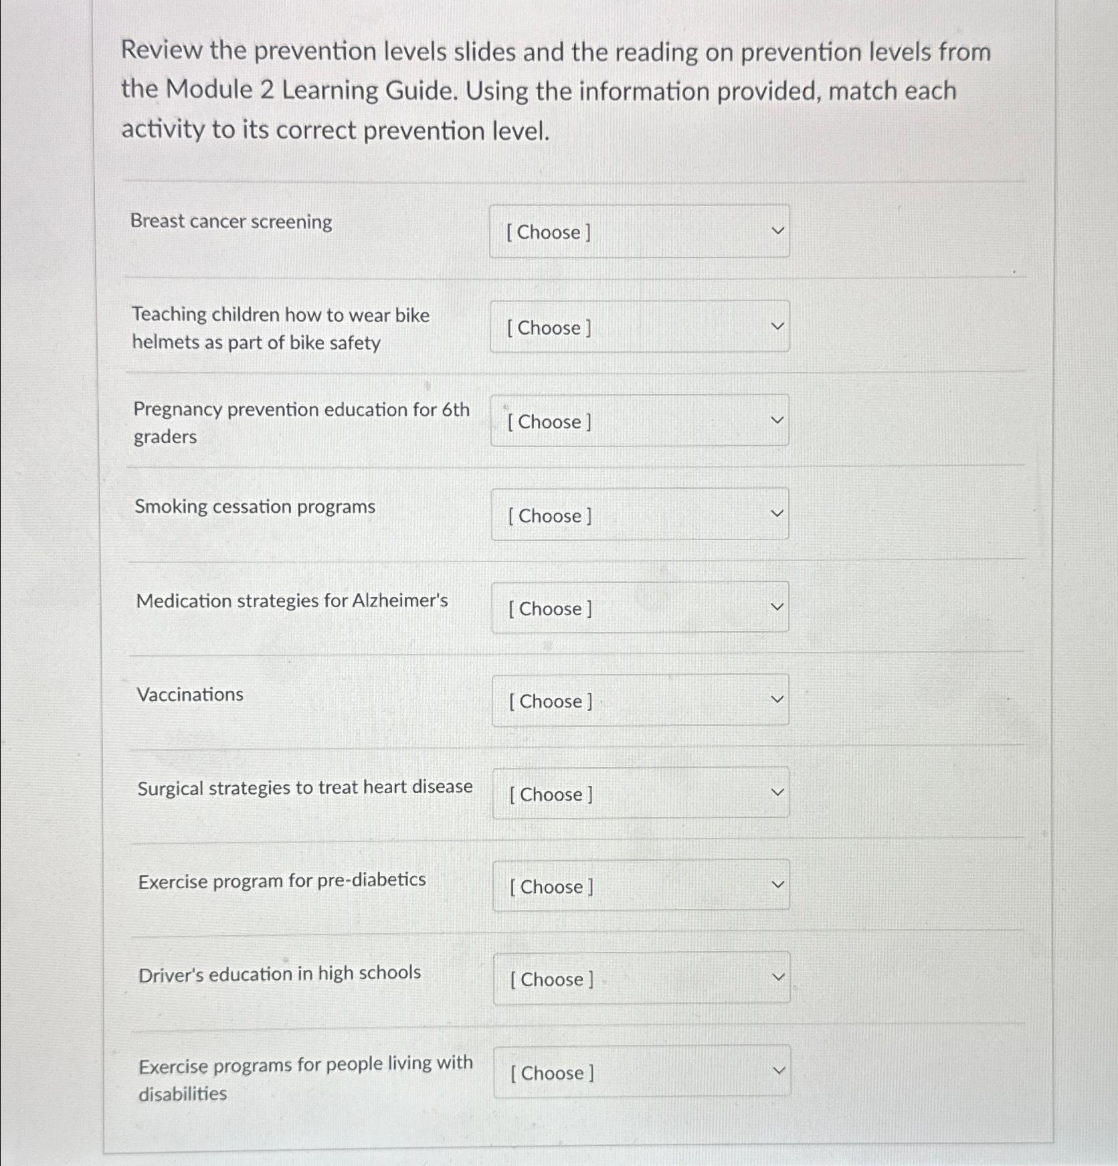The width and height of the screenshot is (1118, 1166).
Task: Open the Smoking cessation programs dropdown
Action: [640, 515]
